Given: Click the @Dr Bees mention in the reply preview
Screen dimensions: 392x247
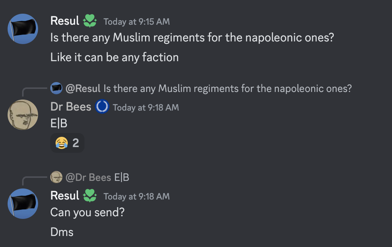Looking at the screenshot, I should click(x=88, y=177).
